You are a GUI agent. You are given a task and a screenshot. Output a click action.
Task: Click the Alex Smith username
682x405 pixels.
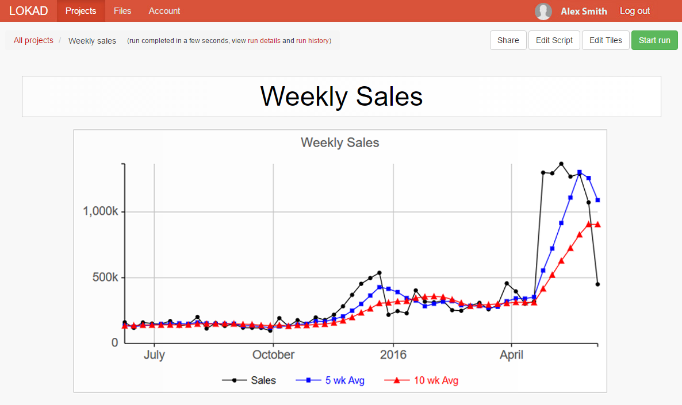(584, 11)
